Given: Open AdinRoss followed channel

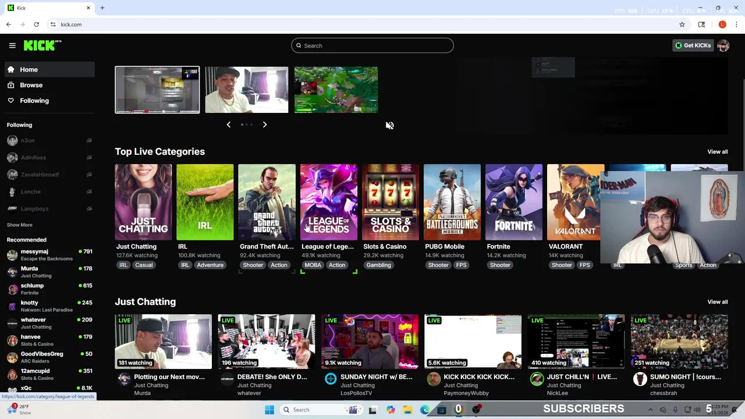Looking at the screenshot, I should pos(49,157).
